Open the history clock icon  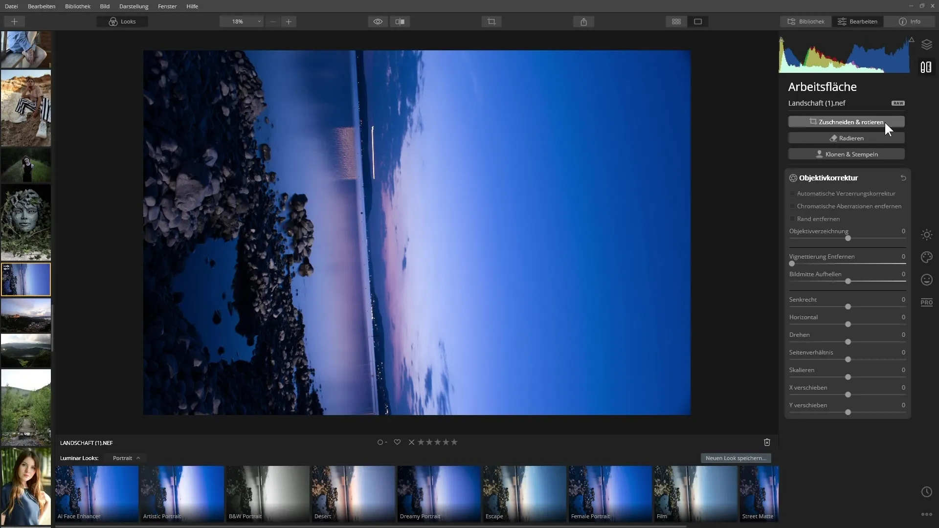[927, 492]
